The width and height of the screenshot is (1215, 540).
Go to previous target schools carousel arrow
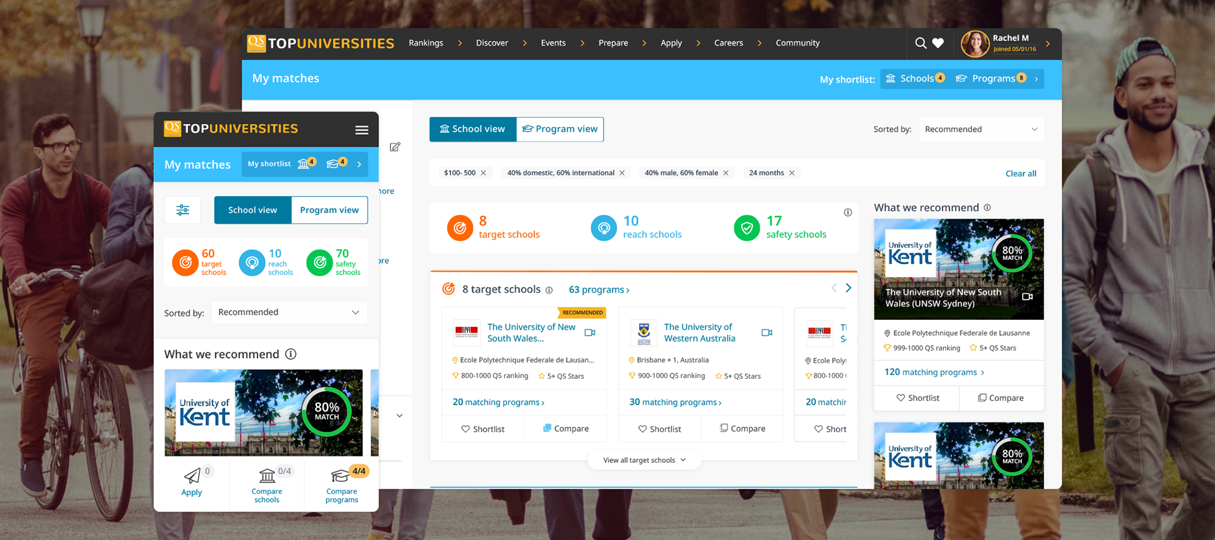[x=834, y=288]
